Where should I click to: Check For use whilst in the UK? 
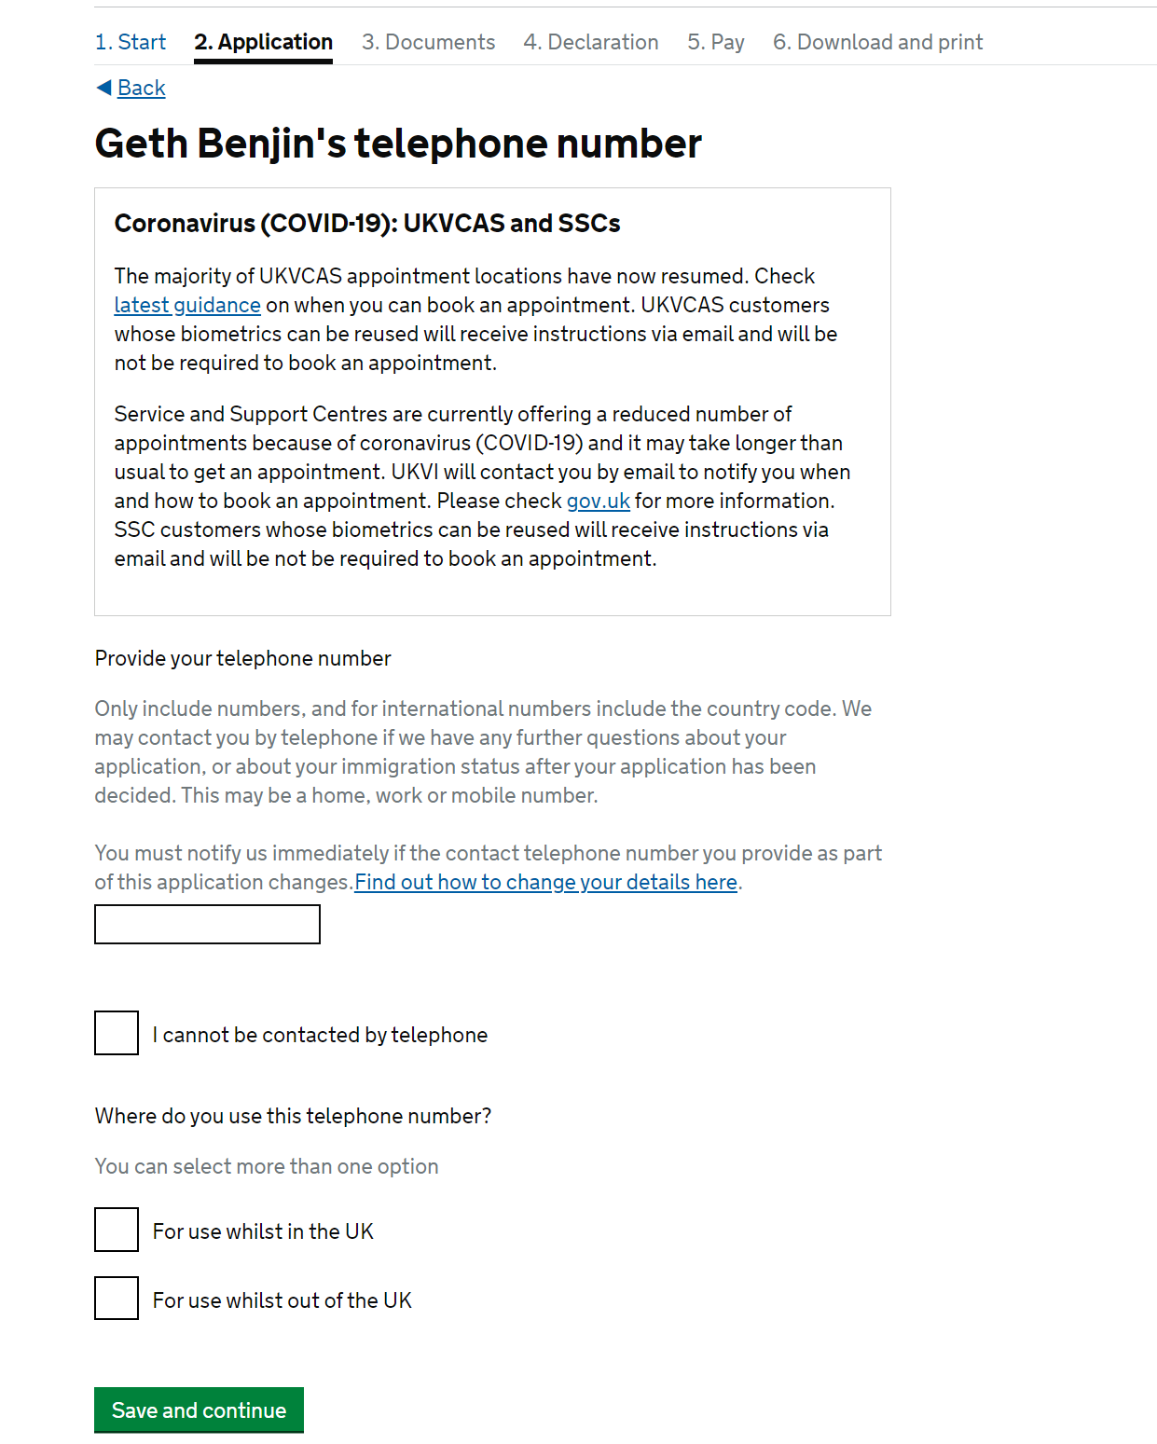117,1230
